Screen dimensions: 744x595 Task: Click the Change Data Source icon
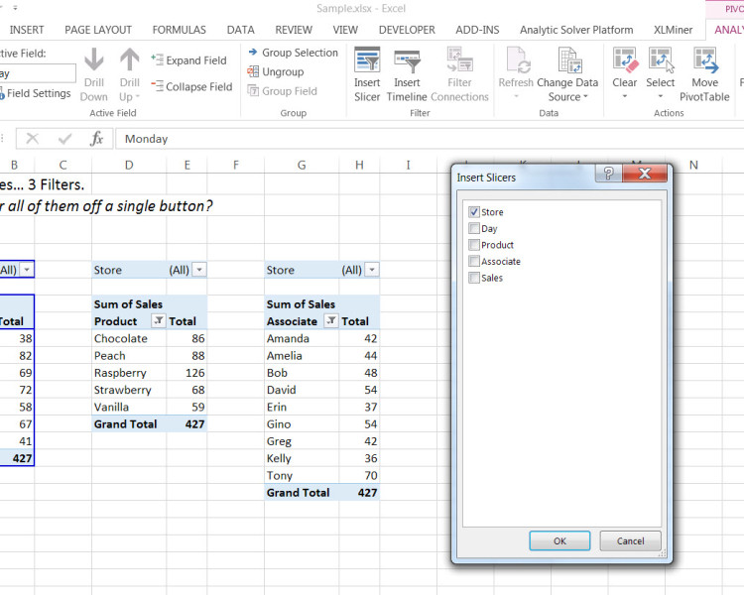[x=568, y=61]
